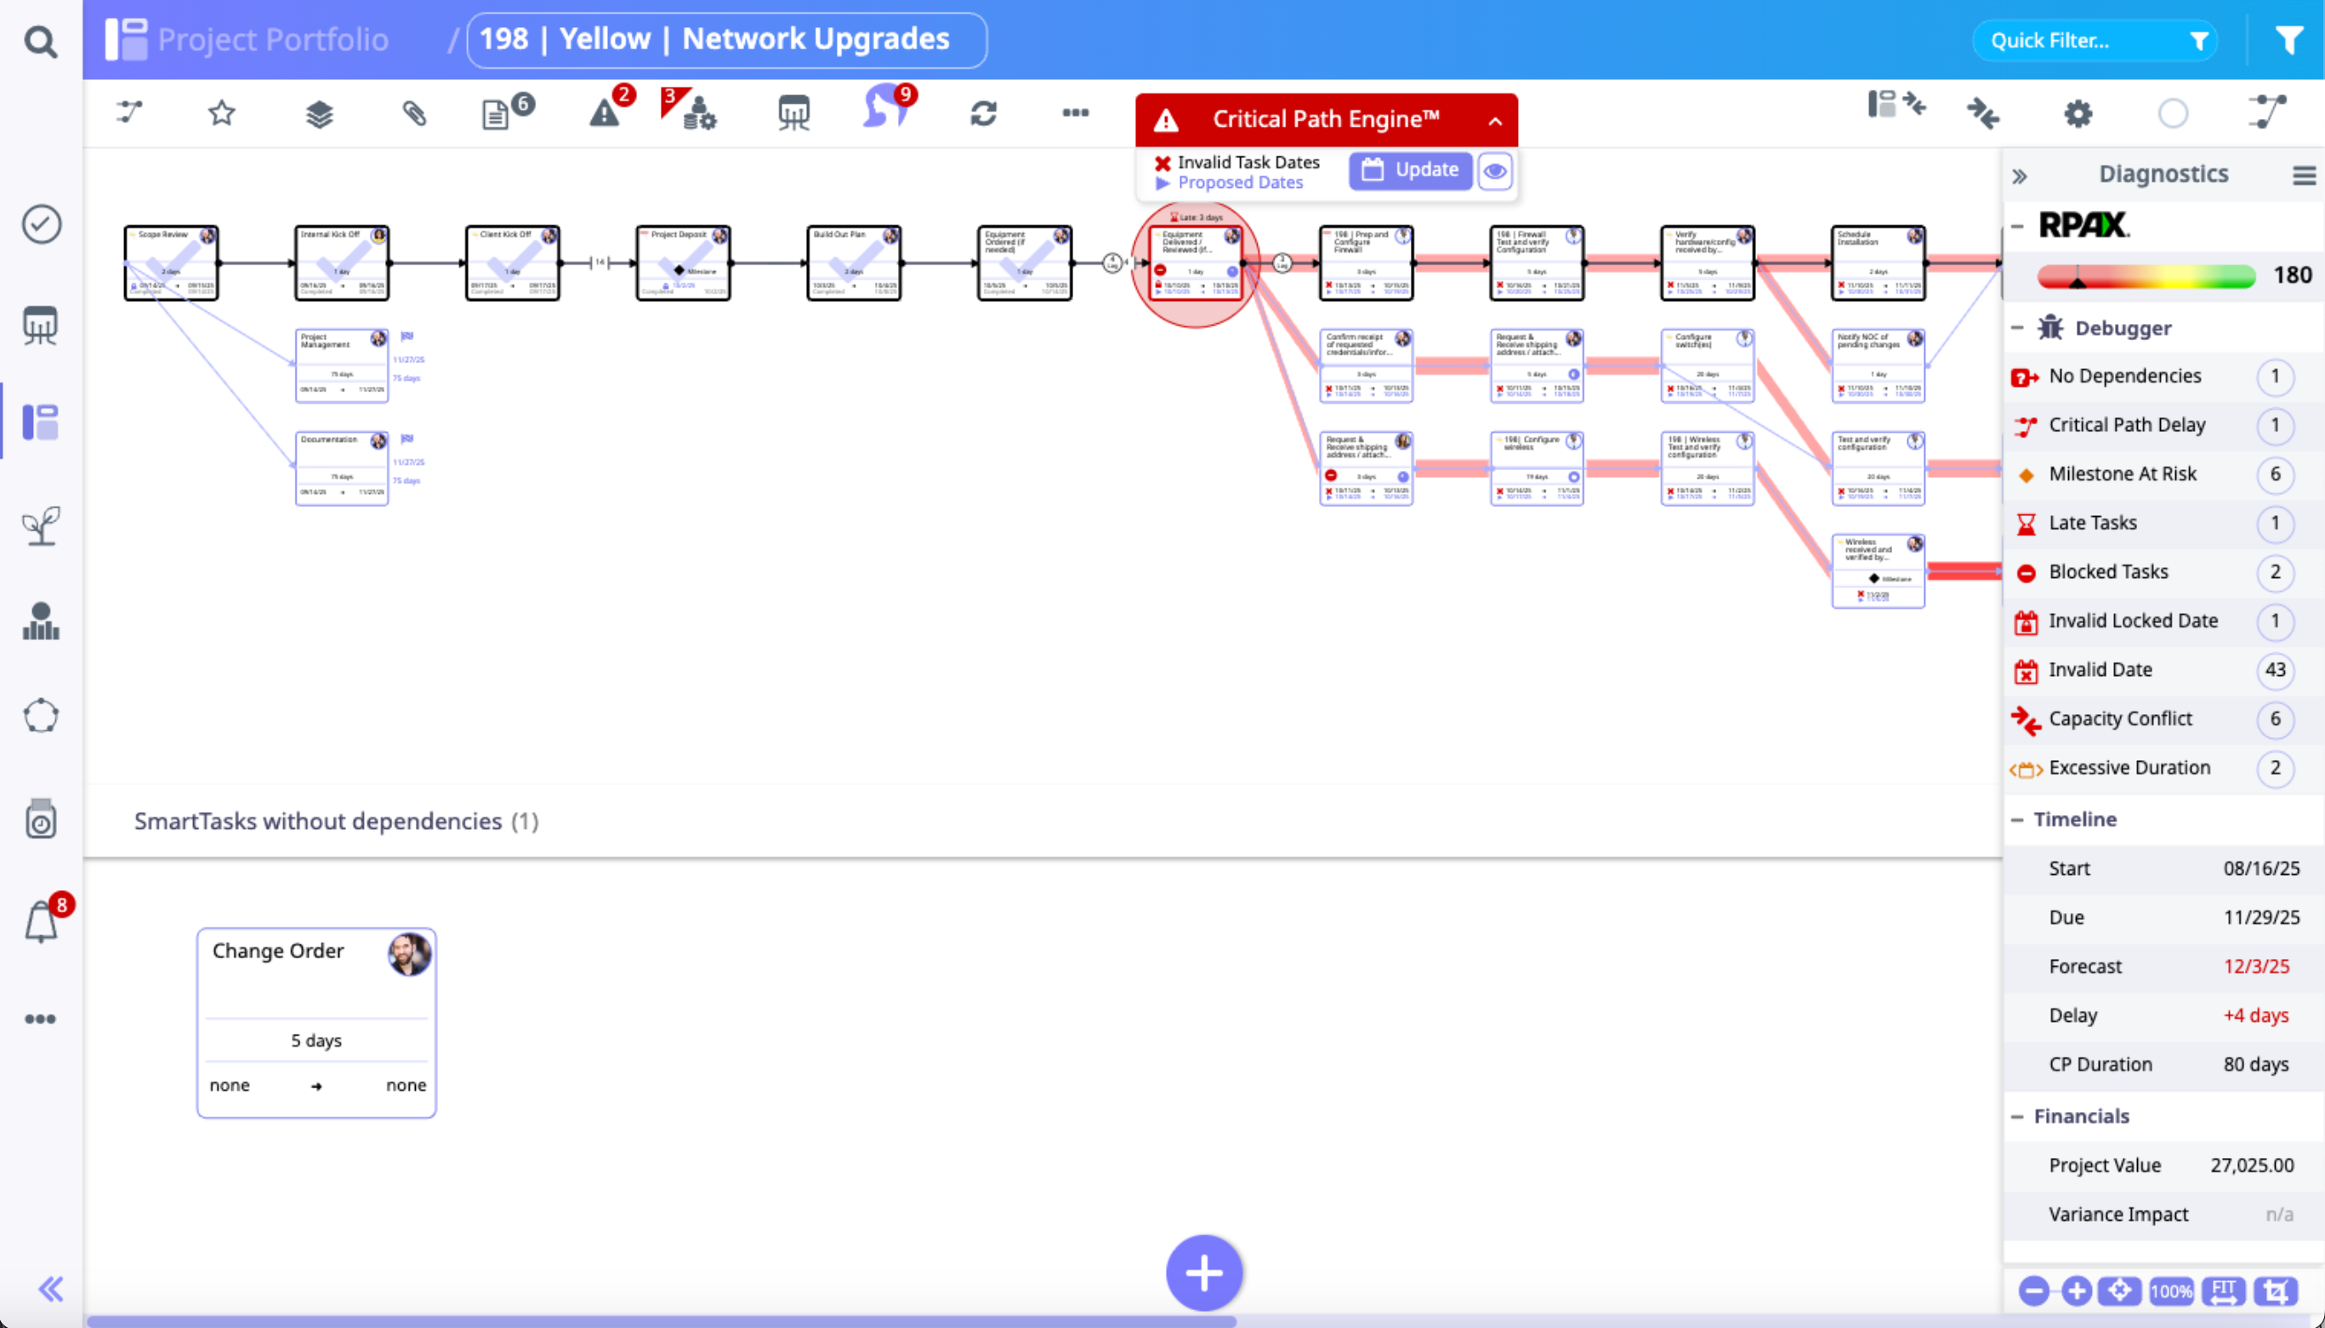Screen dimensions: 2325x1328
Task: Click the favorite star icon
Action: pos(222,113)
